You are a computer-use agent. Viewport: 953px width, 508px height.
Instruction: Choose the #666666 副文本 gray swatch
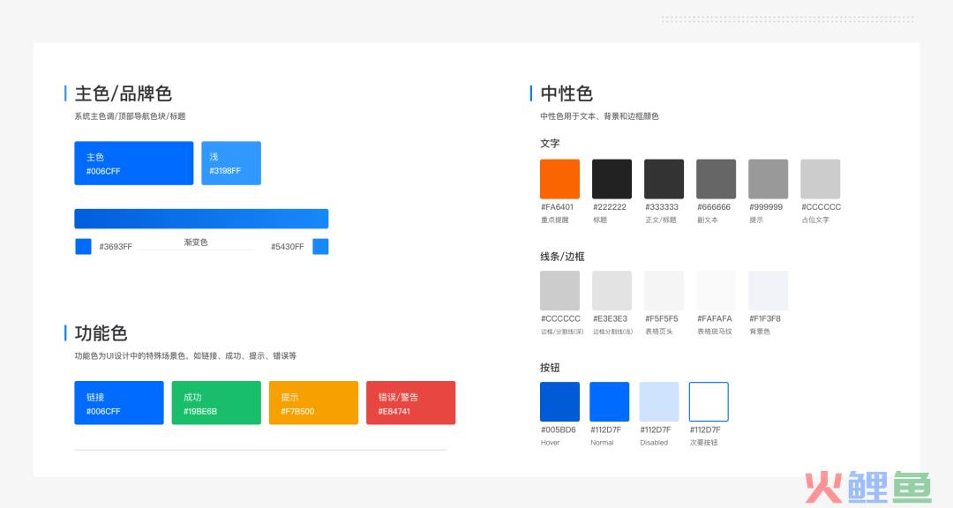point(716,179)
